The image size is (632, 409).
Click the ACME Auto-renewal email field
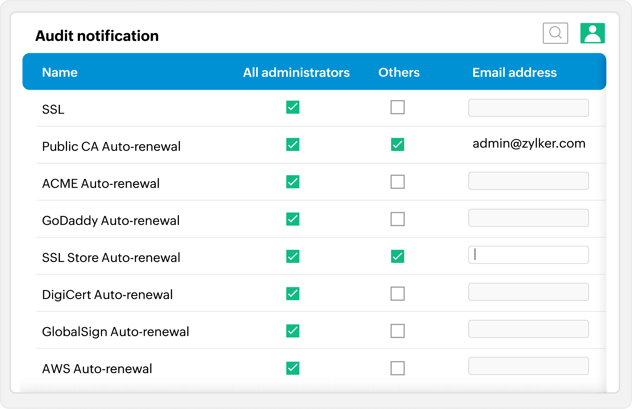pos(528,181)
